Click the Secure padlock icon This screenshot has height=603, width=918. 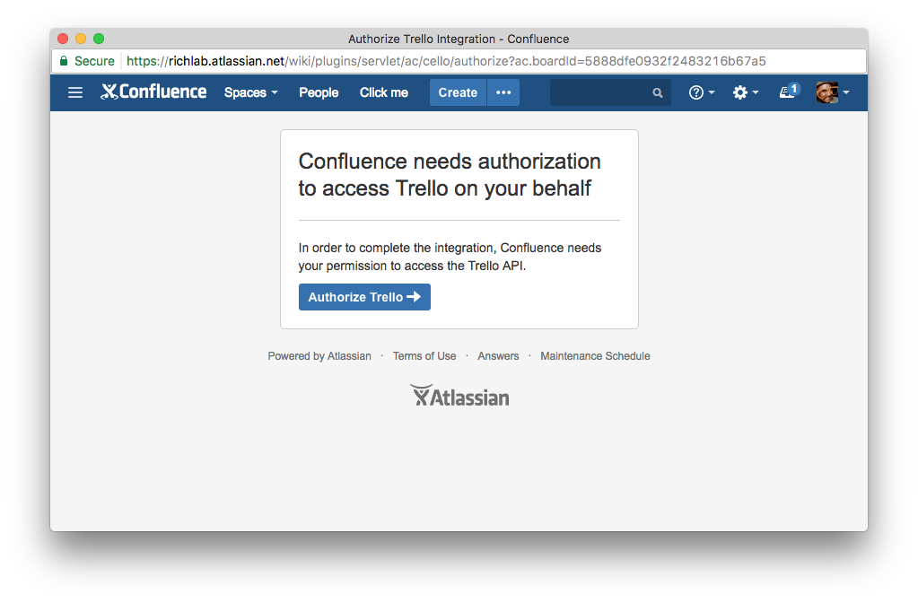[x=64, y=61]
